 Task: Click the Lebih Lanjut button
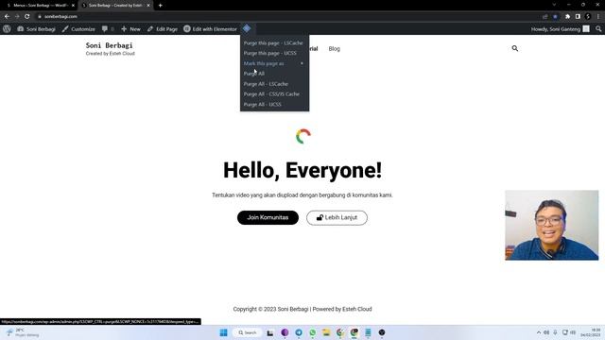(x=337, y=217)
